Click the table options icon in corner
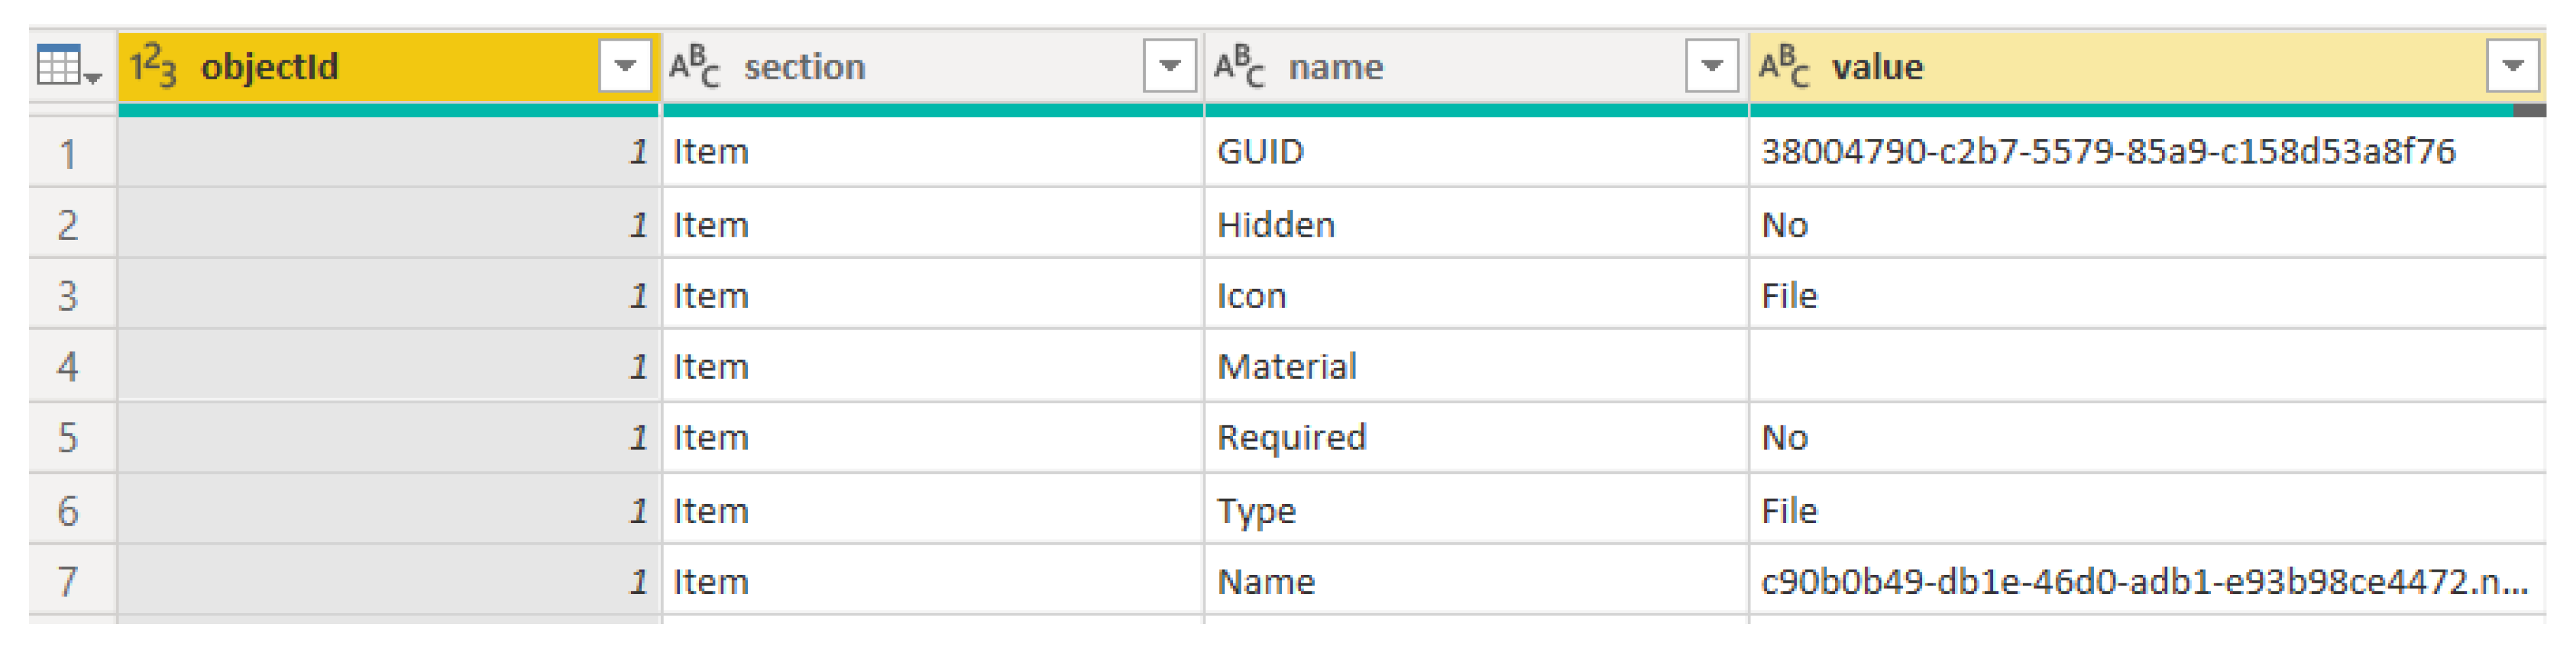 click(67, 67)
